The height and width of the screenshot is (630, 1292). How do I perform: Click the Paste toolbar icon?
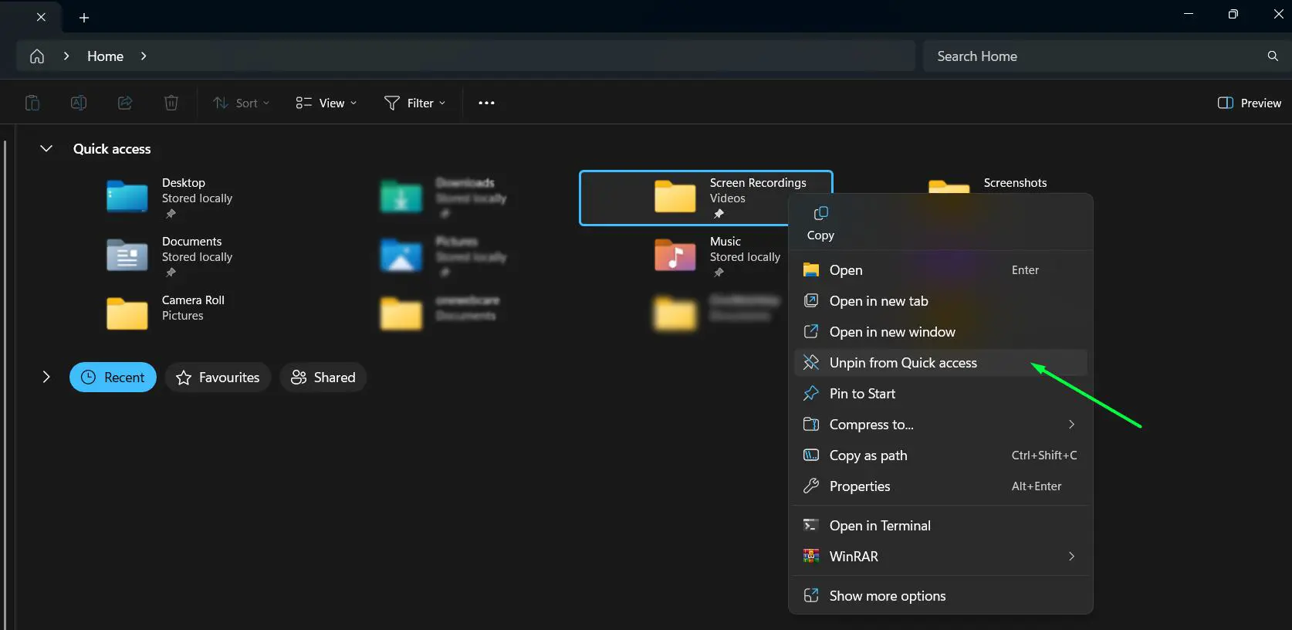[x=32, y=103]
